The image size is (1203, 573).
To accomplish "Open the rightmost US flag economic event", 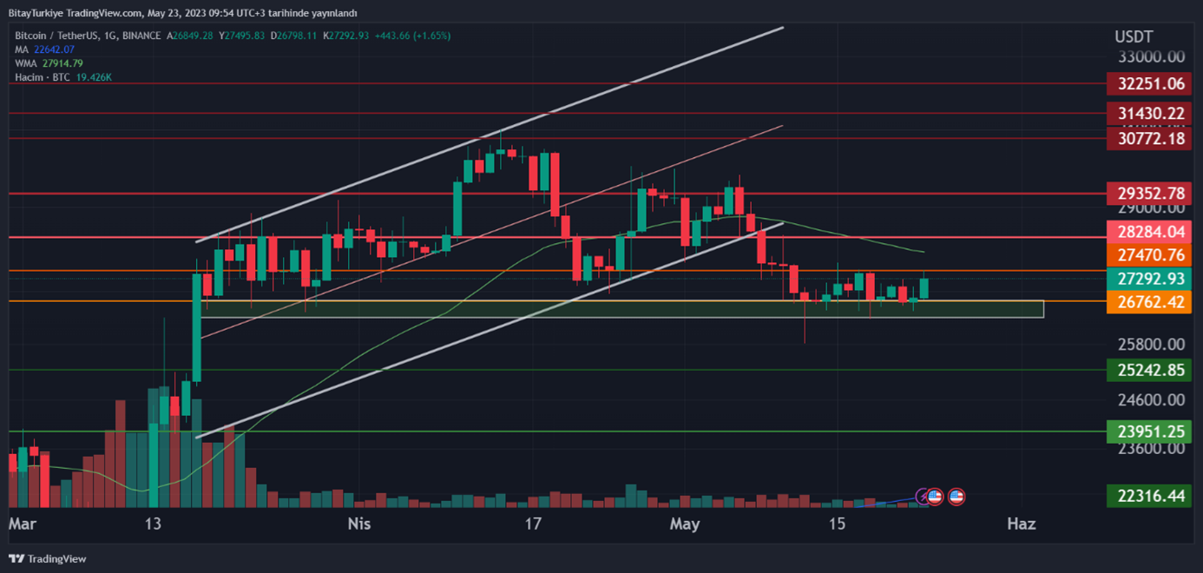I will (x=956, y=497).
